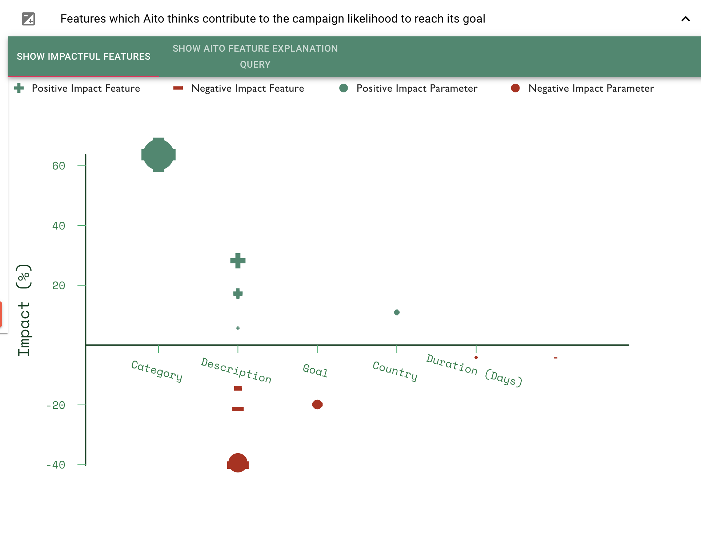Screen dimensions: 701x542
Task: Switch to SHOW IMPACTFUL FEATURES tab
Action: (x=84, y=56)
